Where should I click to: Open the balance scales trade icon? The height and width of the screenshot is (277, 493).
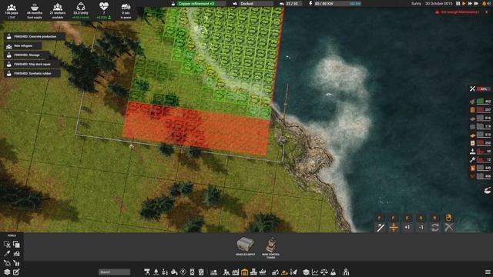(x=324, y=272)
